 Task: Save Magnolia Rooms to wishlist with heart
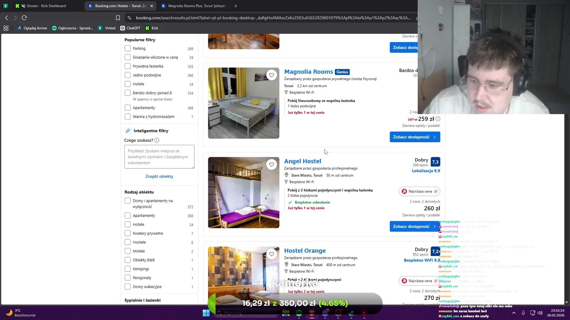272,75
